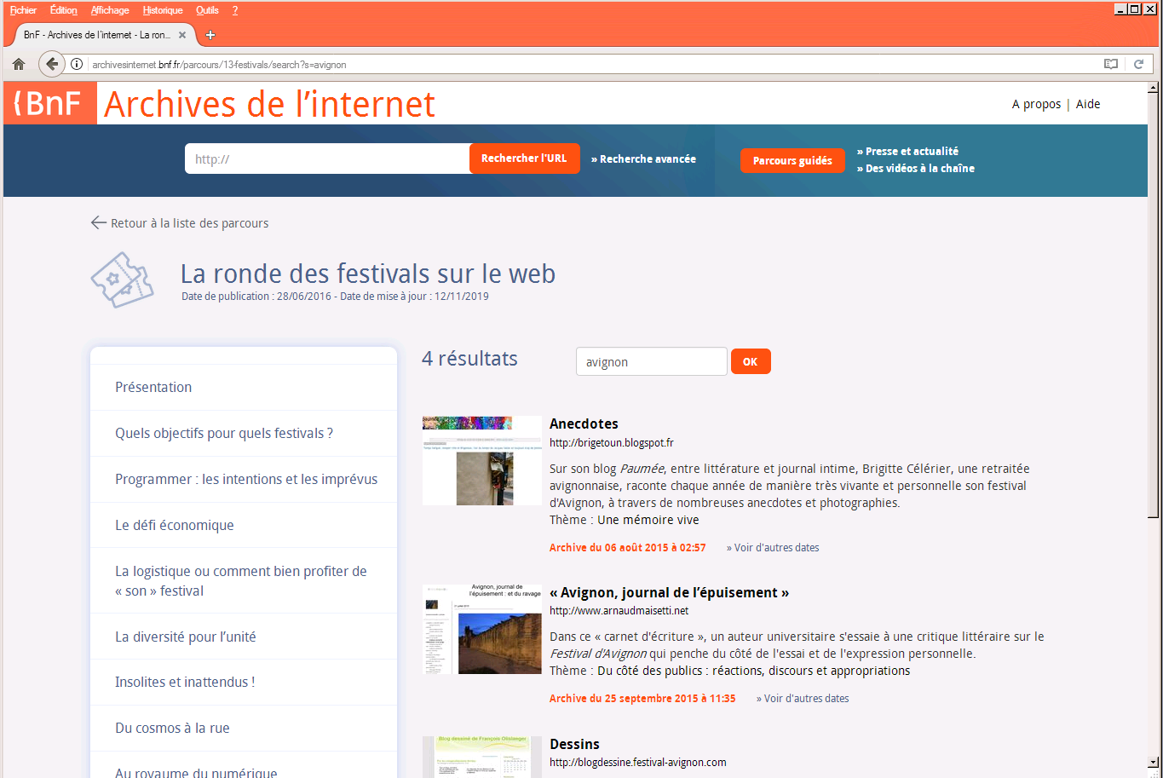Open the Historique menu

tap(163, 10)
